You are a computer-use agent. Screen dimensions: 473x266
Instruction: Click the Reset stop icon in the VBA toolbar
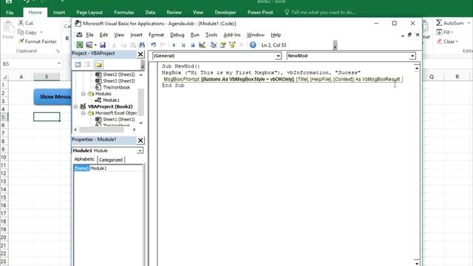pos(192,45)
